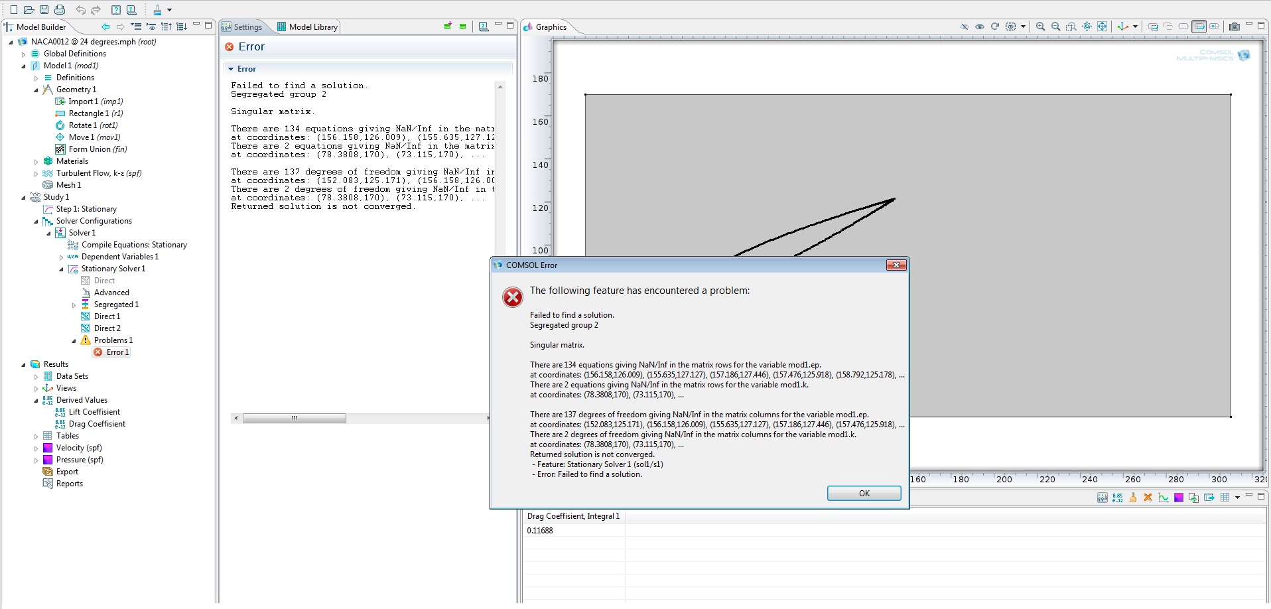This screenshot has width=1271, height=609.
Task: Move node up icon in Model Builder
Action: [167, 27]
